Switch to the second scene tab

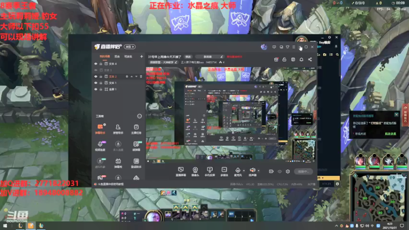tap(117, 57)
